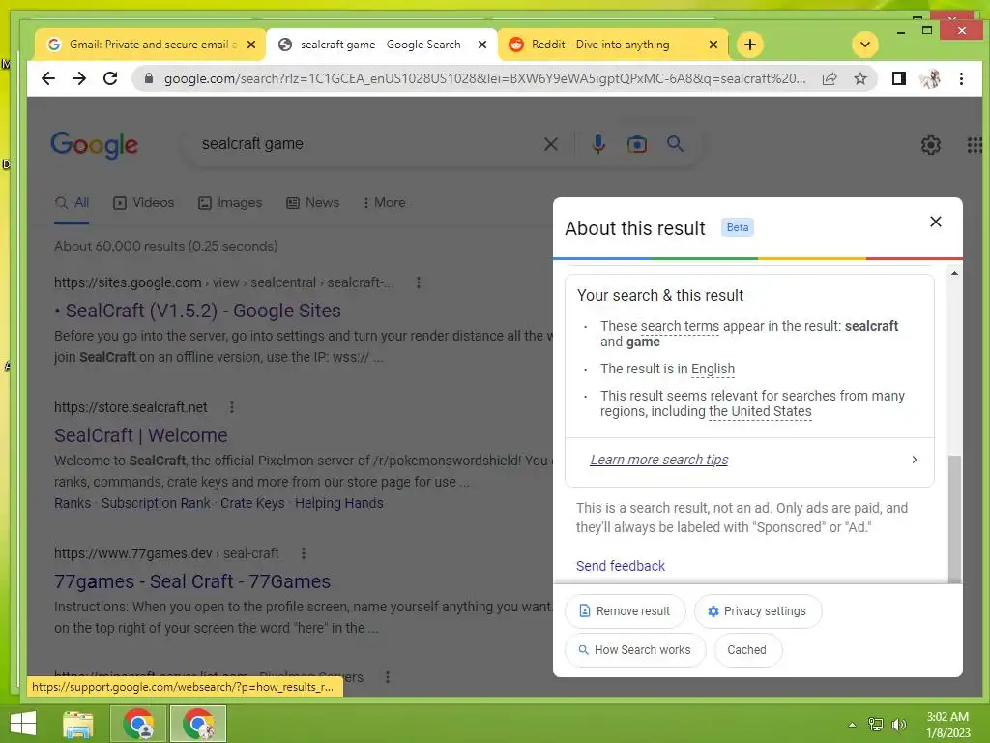990x743 pixels.
Task: Click the dotted 'search terms' link
Action: coord(680,327)
